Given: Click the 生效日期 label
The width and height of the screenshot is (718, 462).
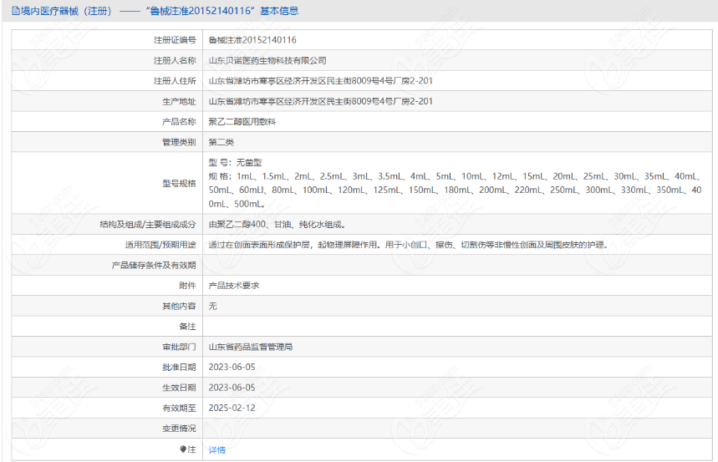Looking at the screenshot, I should [179, 388].
